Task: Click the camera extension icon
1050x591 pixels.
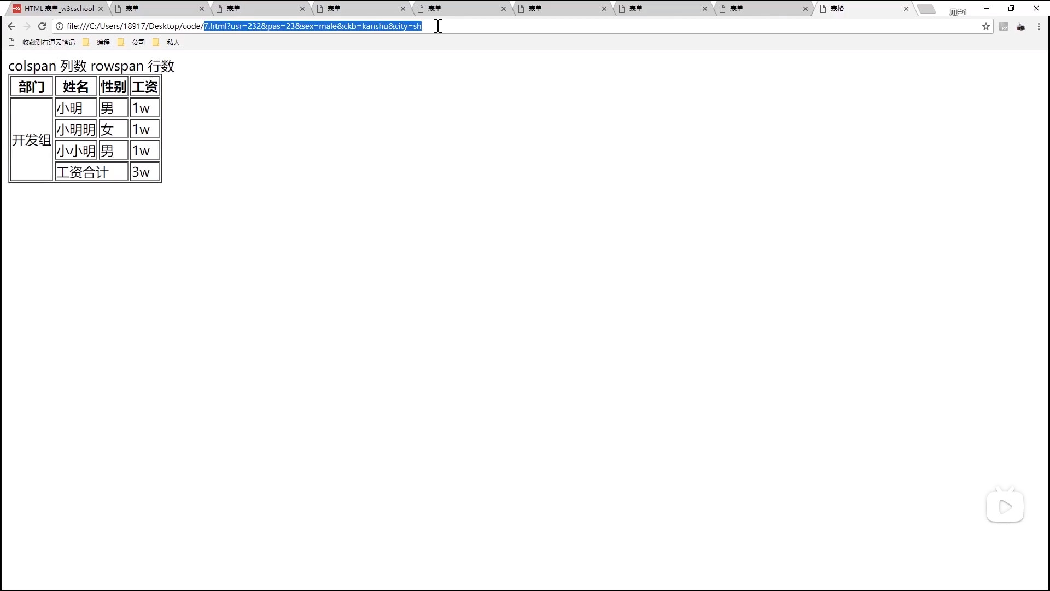Action: 1021,26
